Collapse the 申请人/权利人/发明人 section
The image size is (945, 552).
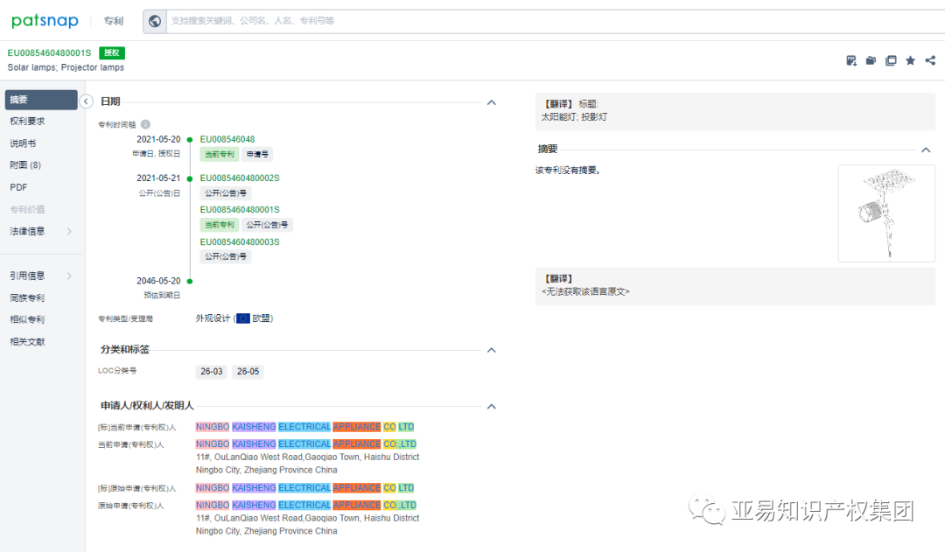tap(491, 407)
